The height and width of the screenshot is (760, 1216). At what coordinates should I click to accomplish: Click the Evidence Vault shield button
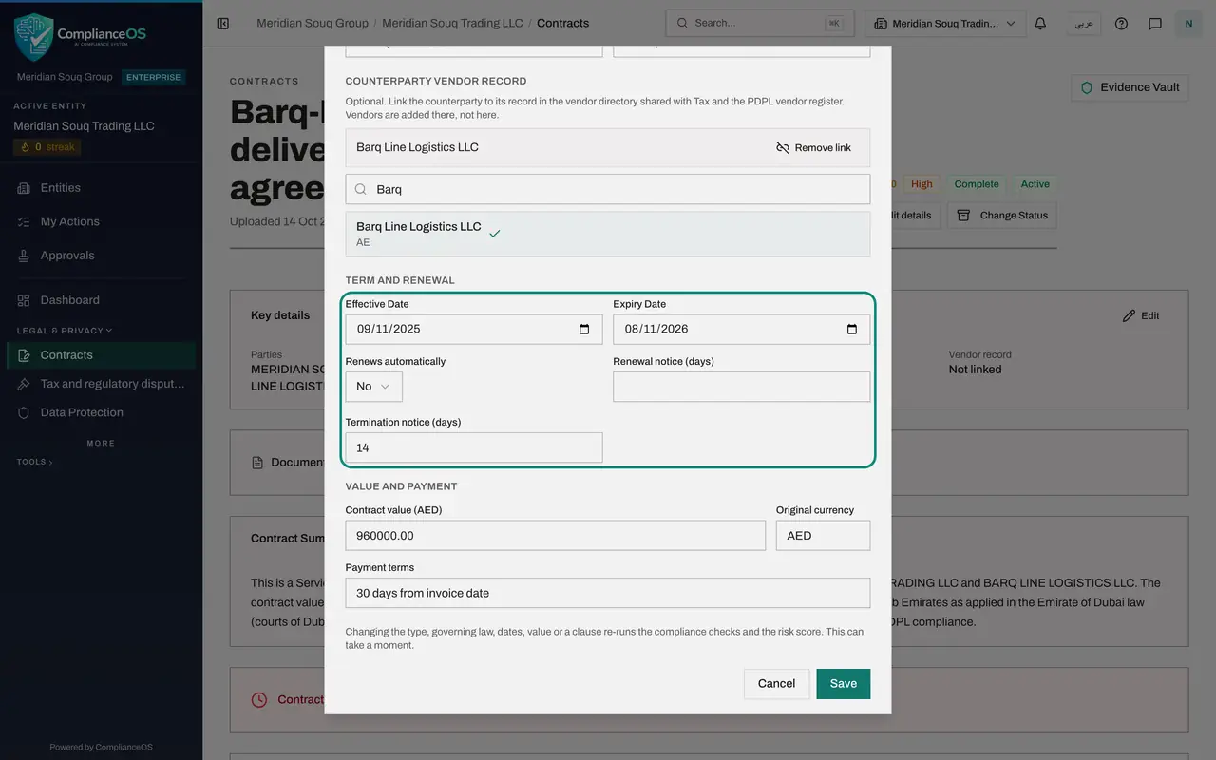click(x=1130, y=87)
